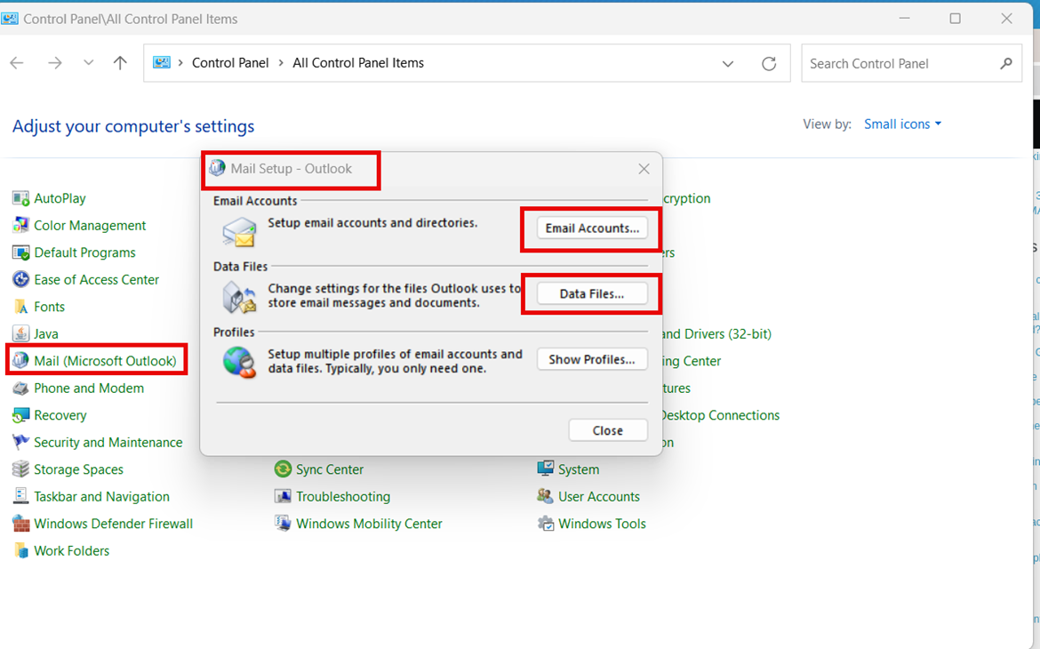Click the Fonts folder icon
The height and width of the screenshot is (649, 1040).
(20, 307)
